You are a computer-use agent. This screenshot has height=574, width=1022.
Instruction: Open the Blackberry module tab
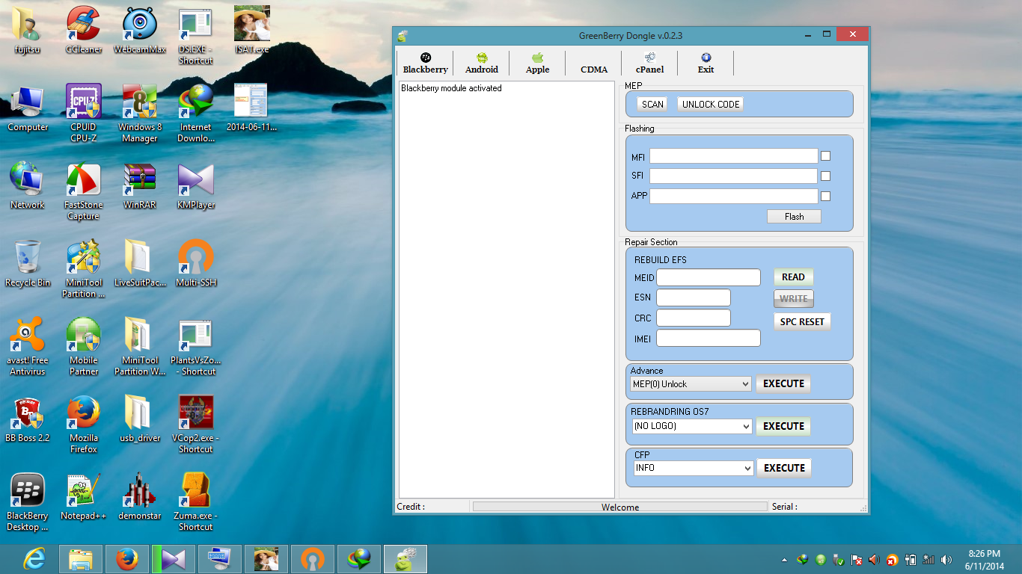click(x=425, y=64)
